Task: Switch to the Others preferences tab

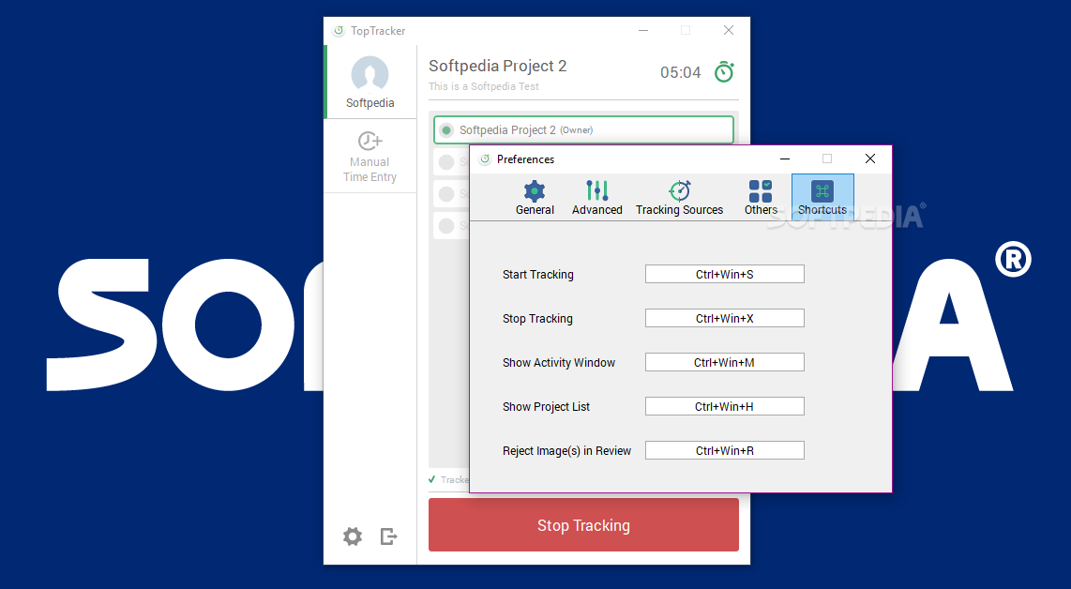Action: pos(761,198)
